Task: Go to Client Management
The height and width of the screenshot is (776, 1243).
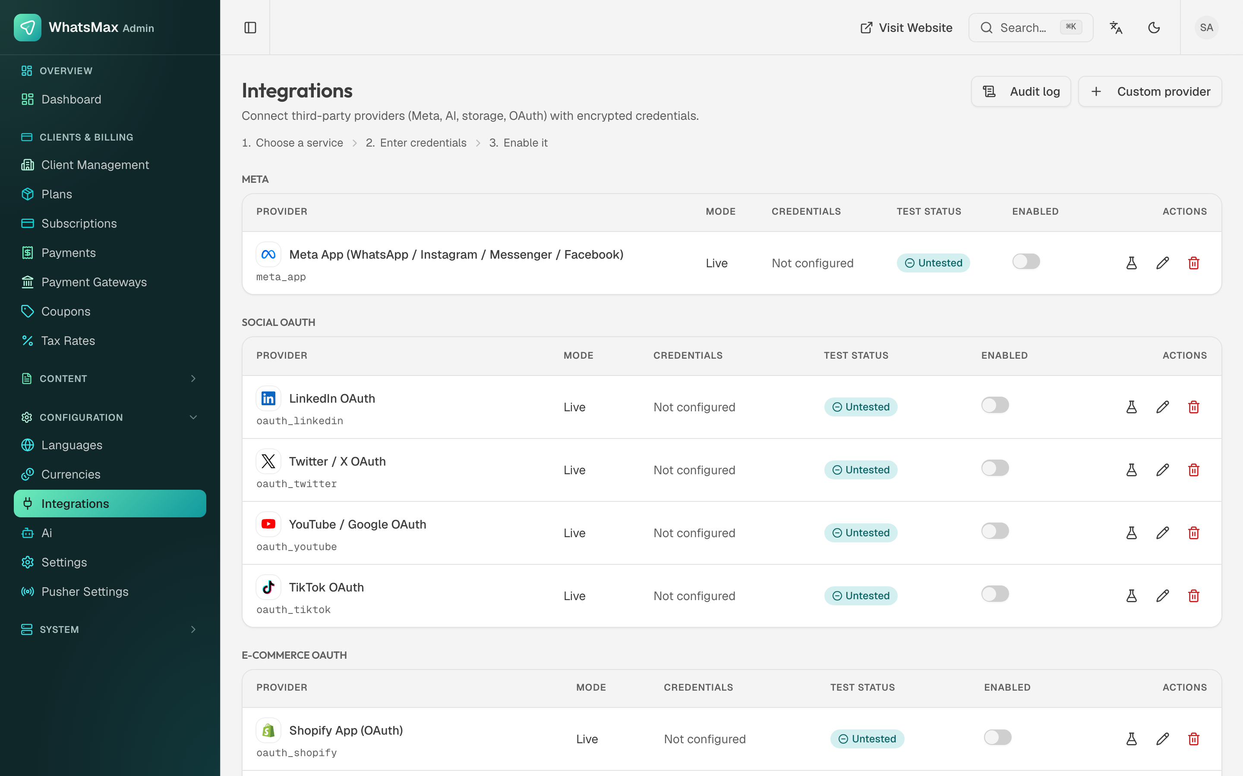Action: pos(110,165)
